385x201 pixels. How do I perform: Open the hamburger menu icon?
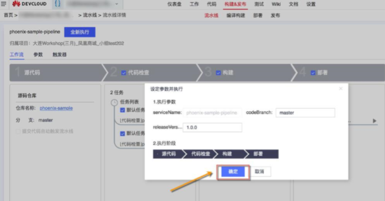point(3,4)
